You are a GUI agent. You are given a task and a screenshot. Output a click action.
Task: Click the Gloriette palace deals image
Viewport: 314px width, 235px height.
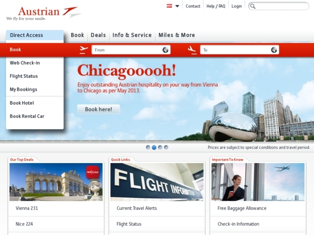[x=56, y=182]
